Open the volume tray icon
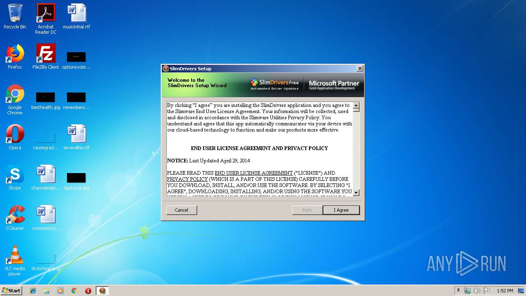Image resolution: width=526 pixels, height=296 pixels. click(x=477, y=291)
